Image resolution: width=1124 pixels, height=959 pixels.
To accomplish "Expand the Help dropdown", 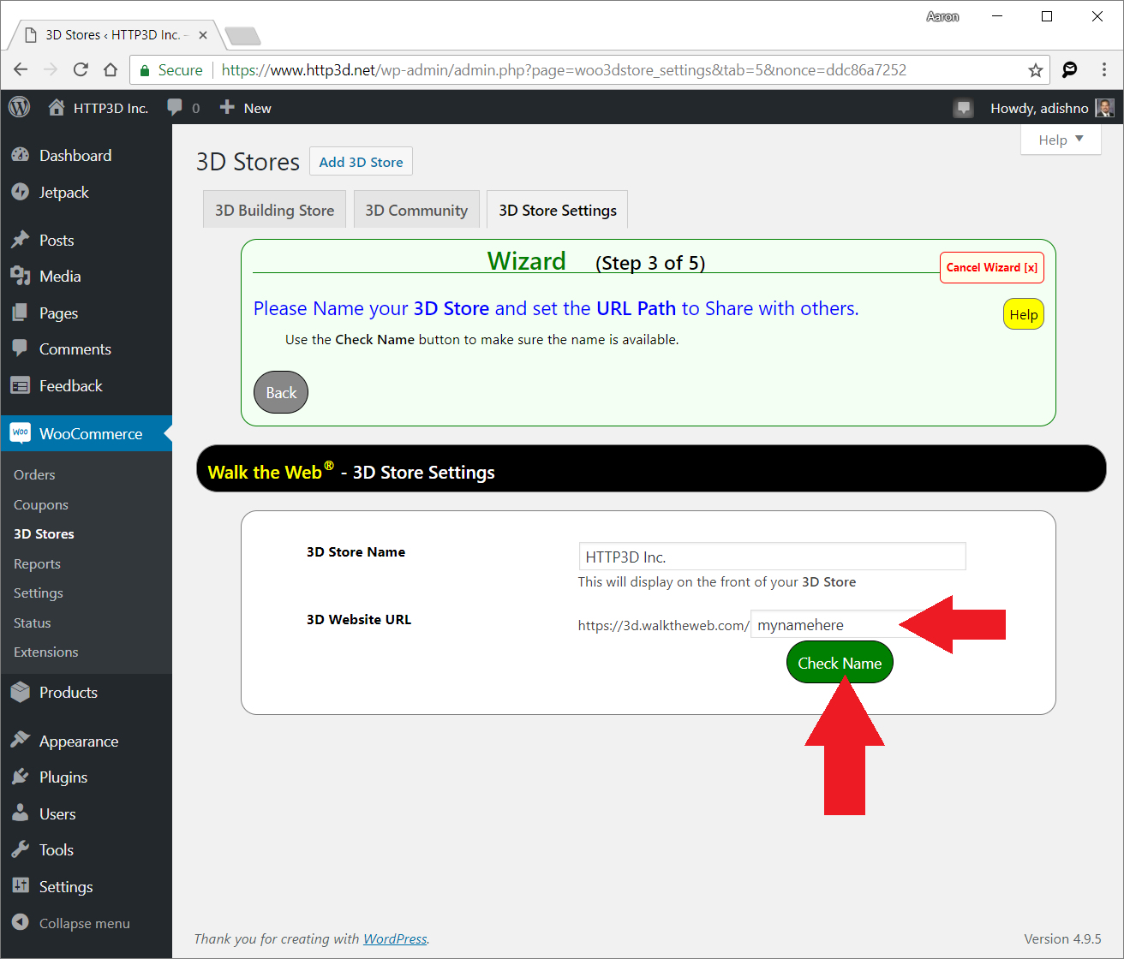I will [1061, 140].
